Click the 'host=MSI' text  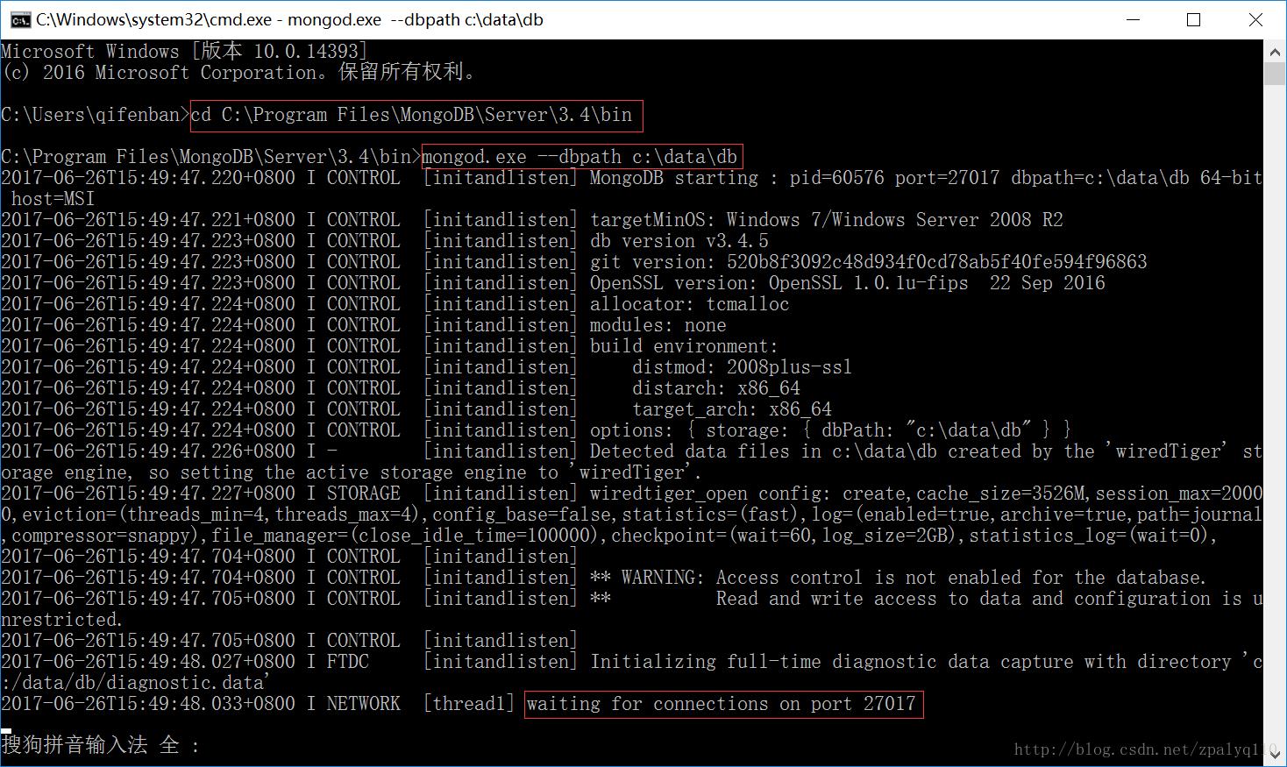point(53,199)
